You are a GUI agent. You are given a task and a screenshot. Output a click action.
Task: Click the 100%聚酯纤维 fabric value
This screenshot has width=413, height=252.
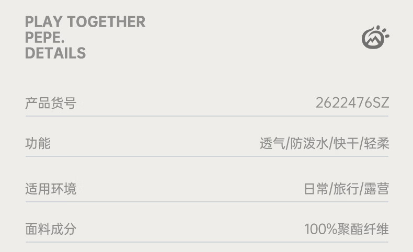(347, 229)
